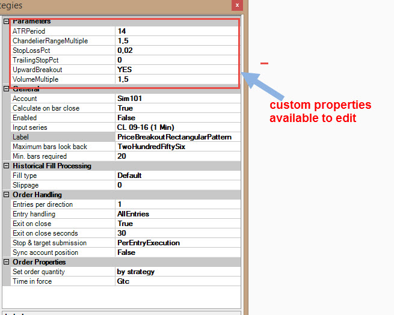394x315 pixels.
Task: Select the Maximum bars look back label
Action: coord(50,147)
